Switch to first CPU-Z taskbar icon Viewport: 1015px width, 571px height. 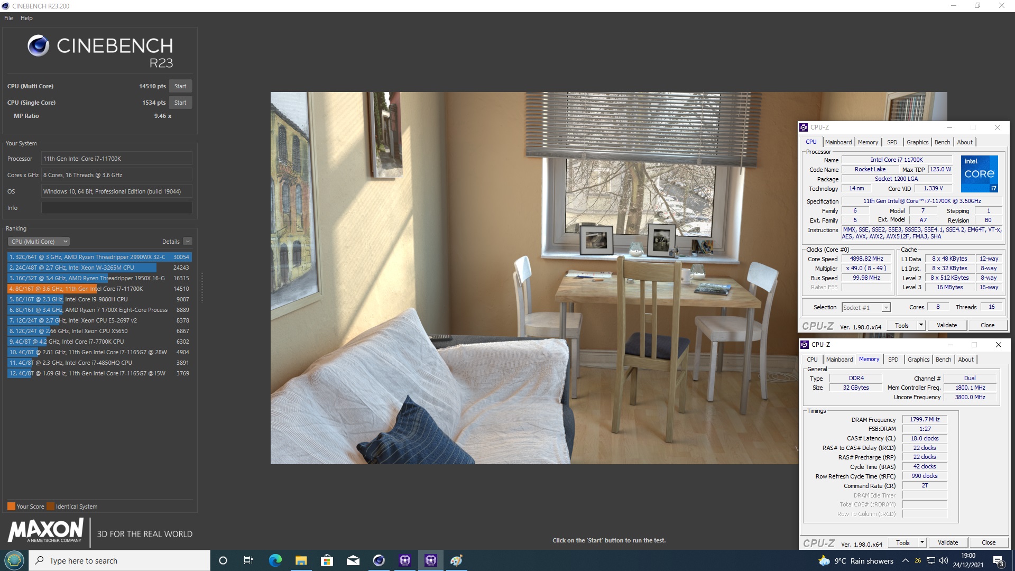(404, 560)
